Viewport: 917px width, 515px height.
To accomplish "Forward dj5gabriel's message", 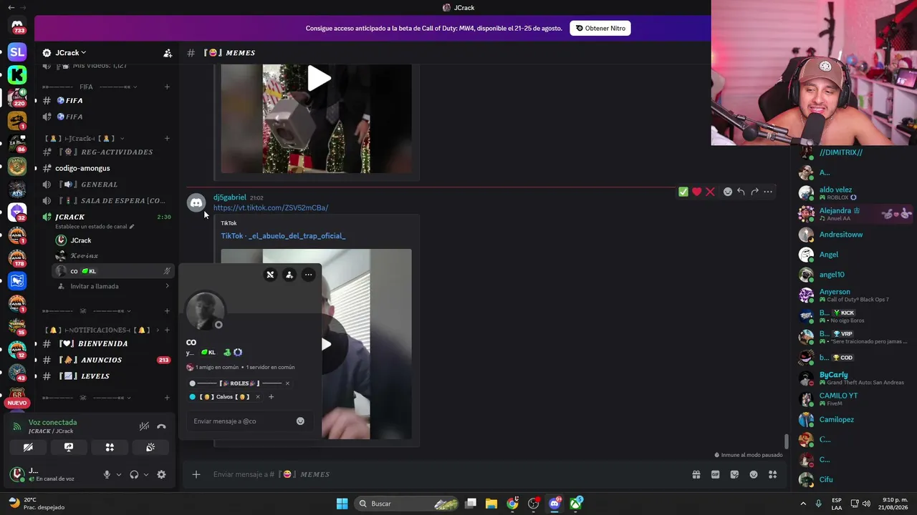I will pyautogui.click(x=754, y=192).
